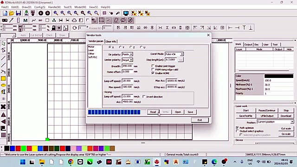Click the Import icon with green arrow
Screen dimensions: 297x167
(26, 13)
